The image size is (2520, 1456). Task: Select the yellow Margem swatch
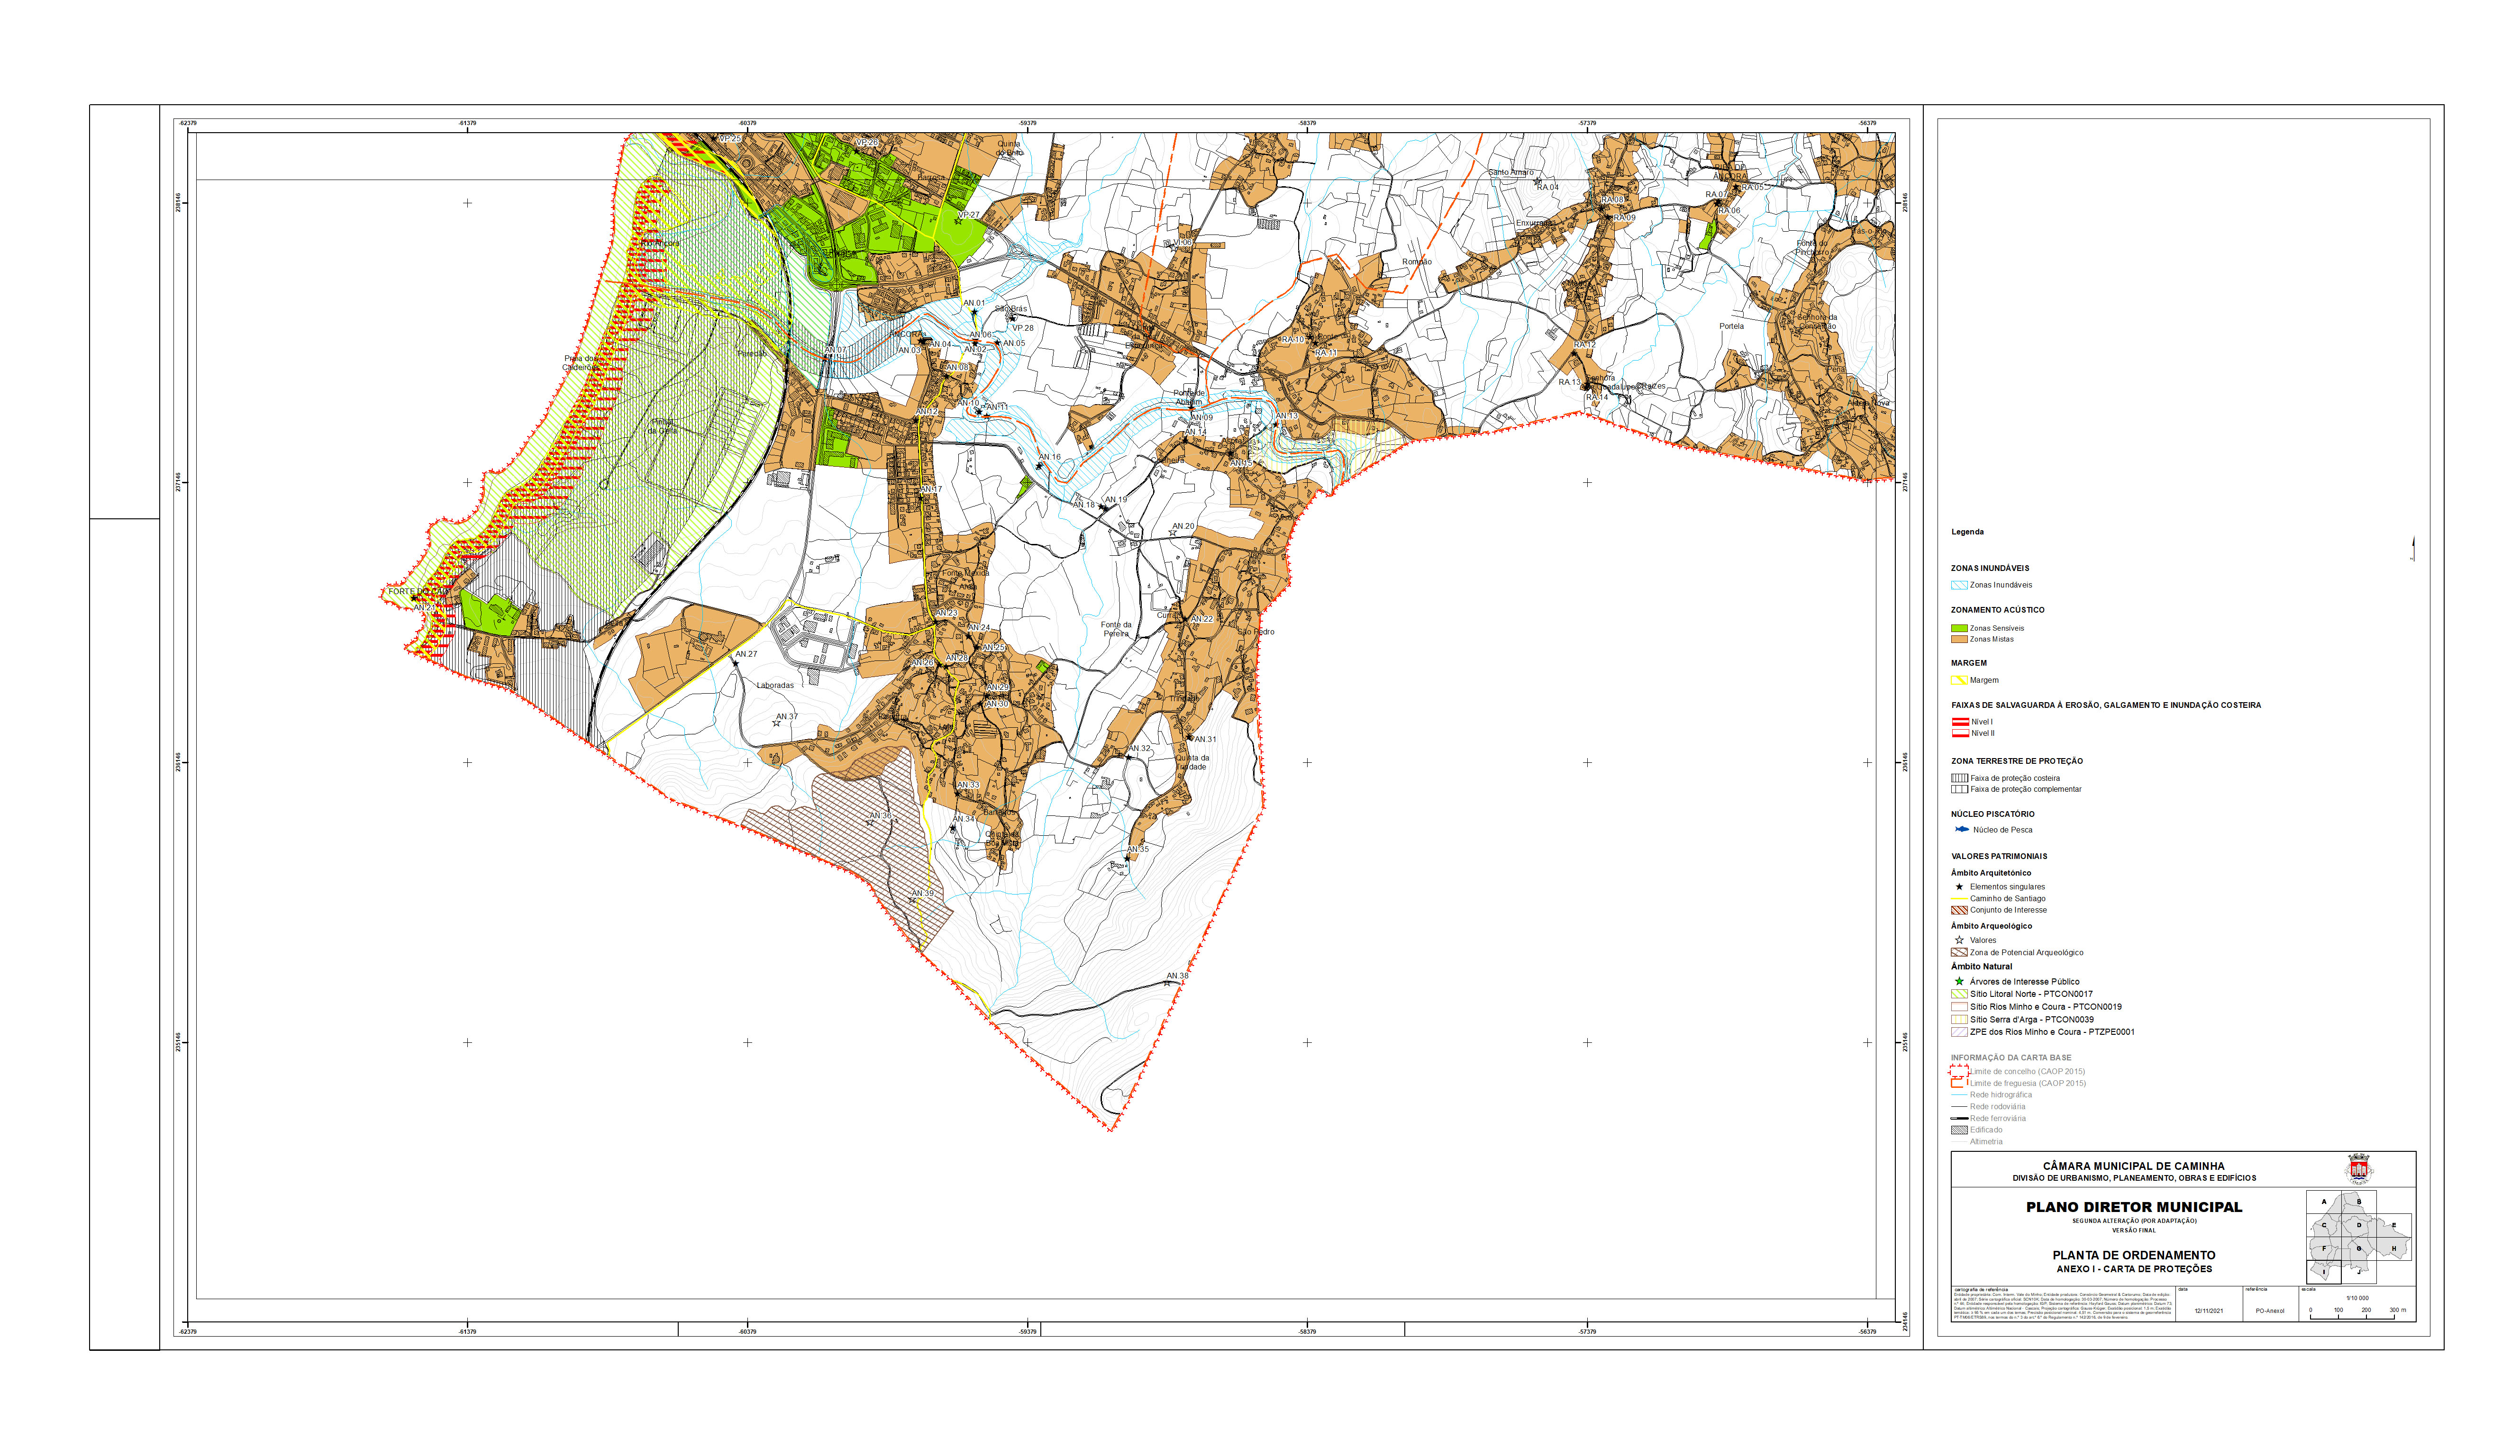click(1959, 680)
